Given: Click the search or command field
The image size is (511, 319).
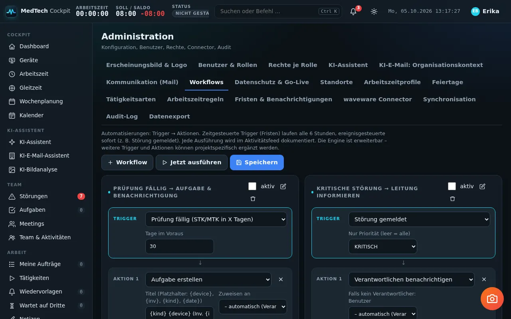Looking at the screenshot, I should tap(278, 12).
